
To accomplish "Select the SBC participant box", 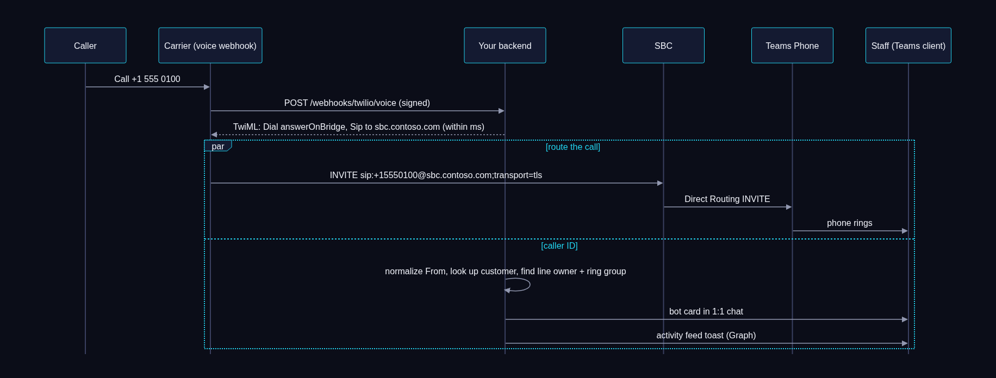I will [x=663, y=46].
